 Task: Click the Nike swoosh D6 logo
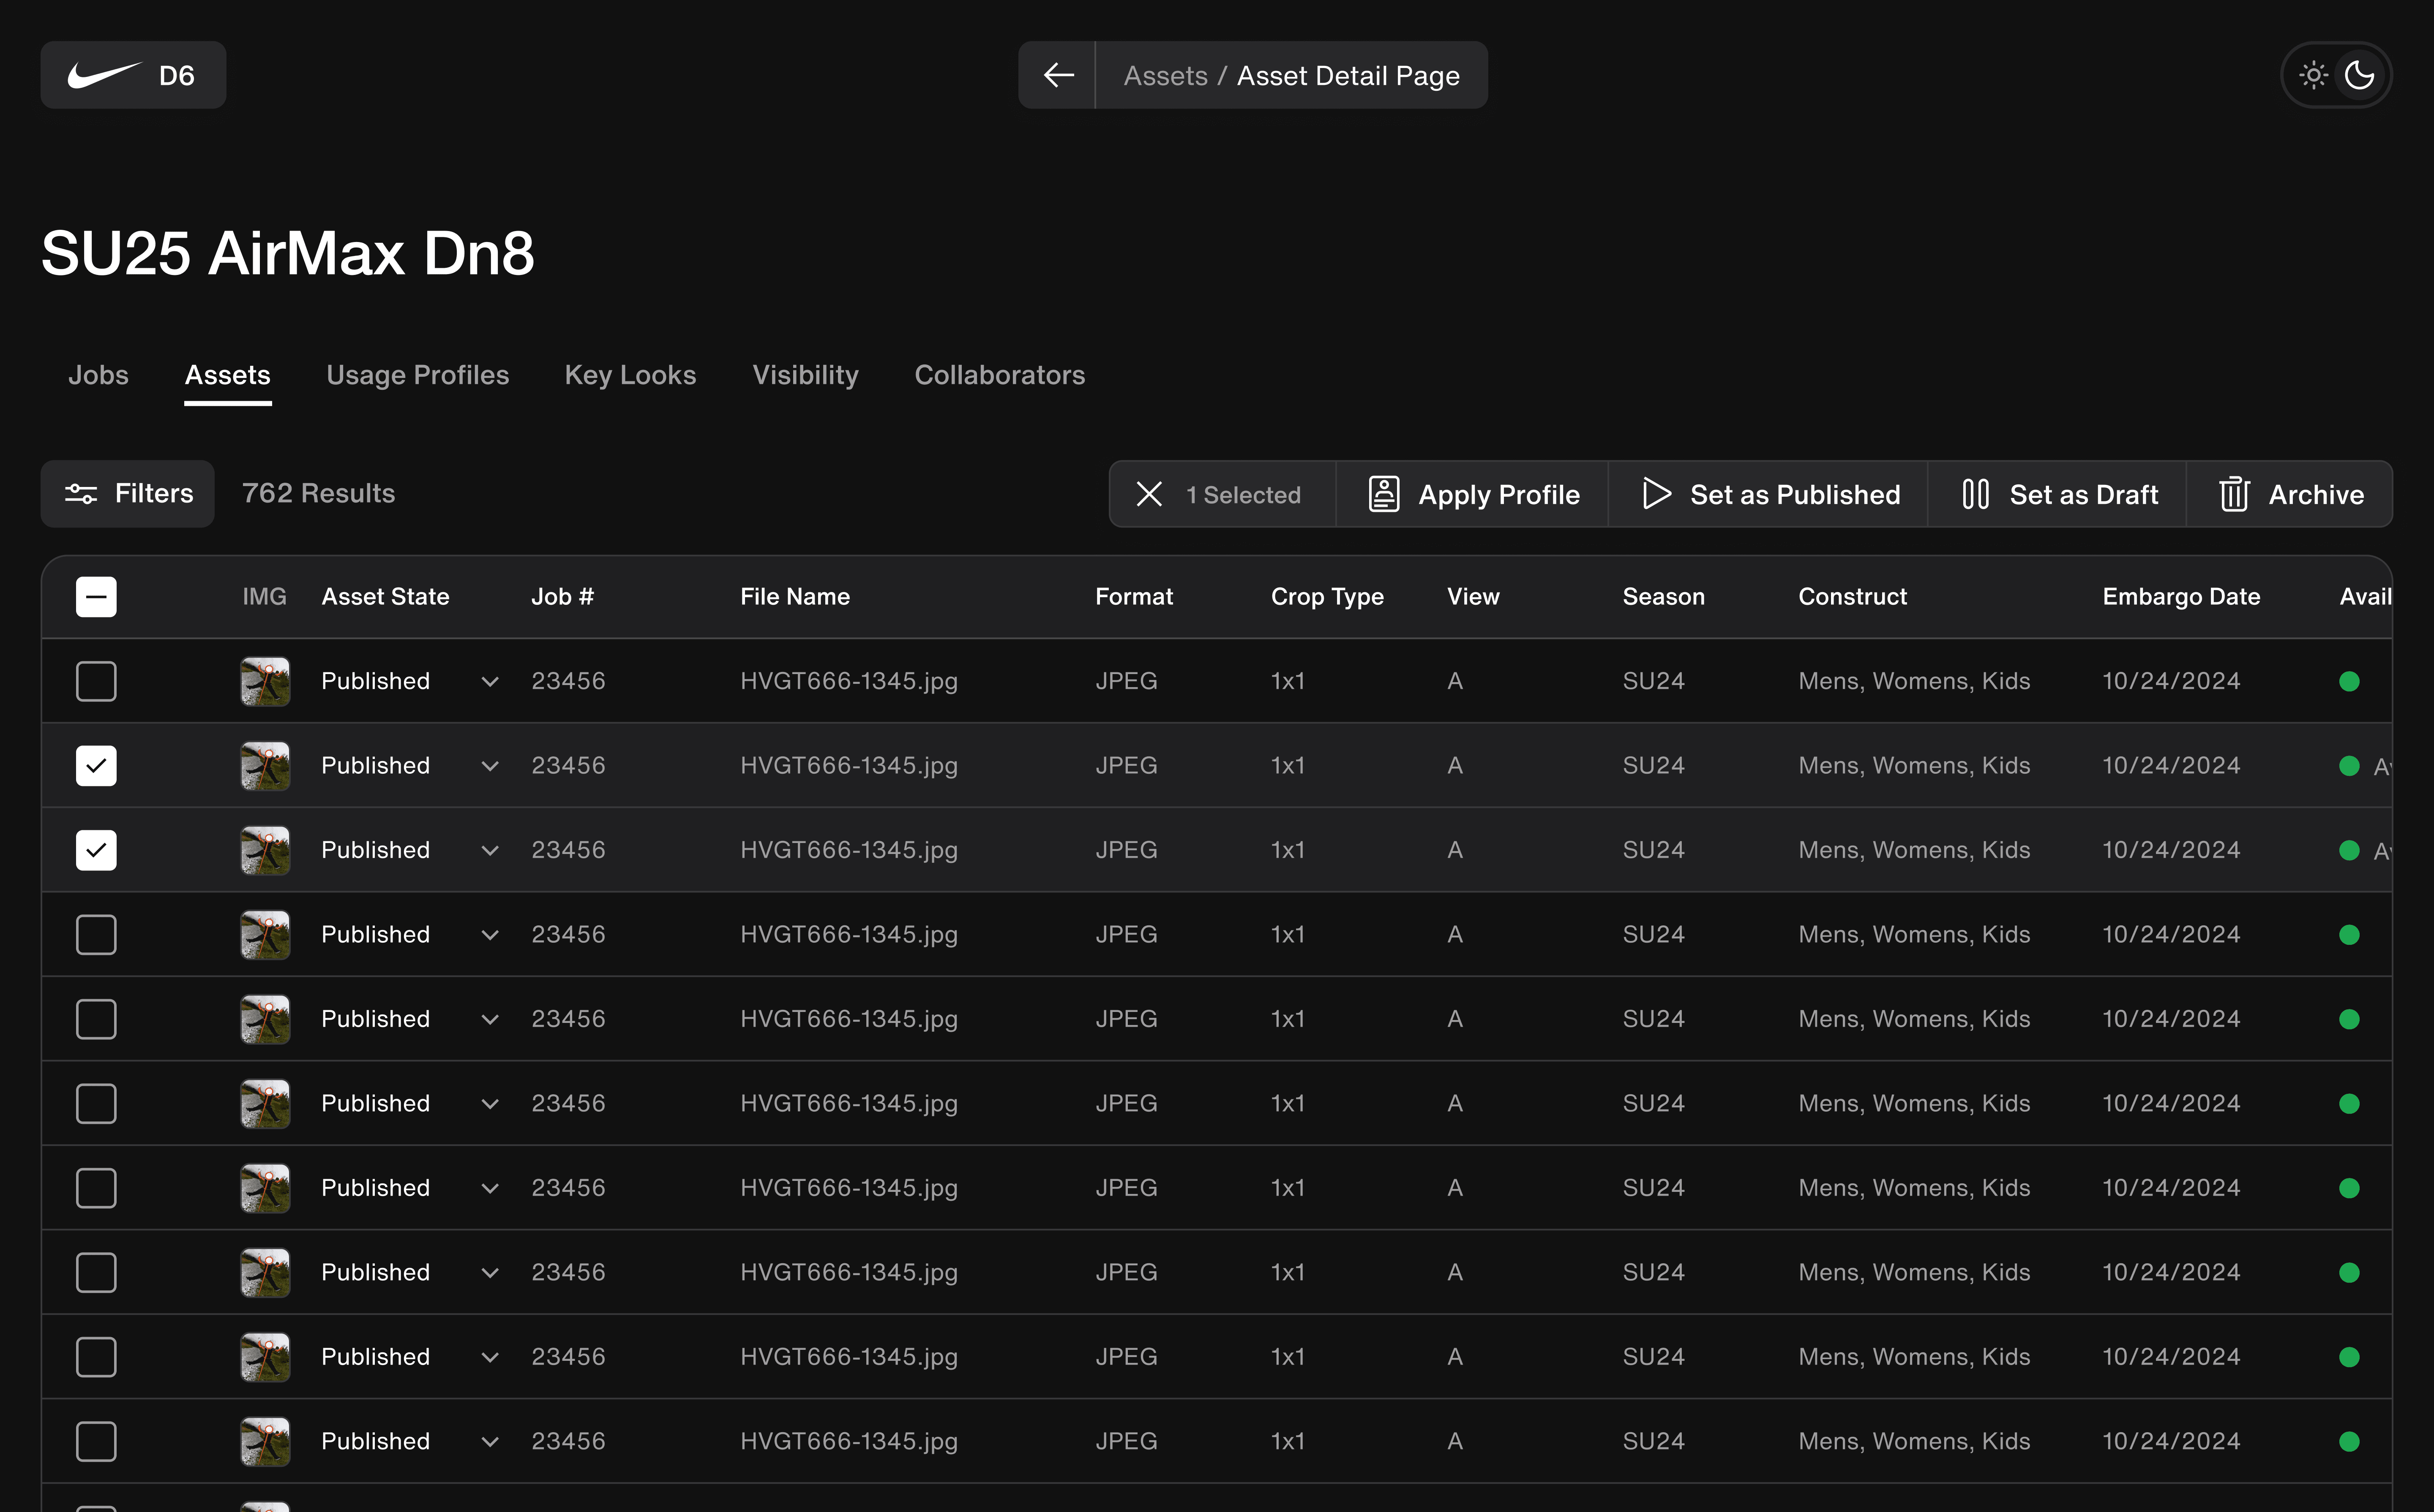pos(133,75)
